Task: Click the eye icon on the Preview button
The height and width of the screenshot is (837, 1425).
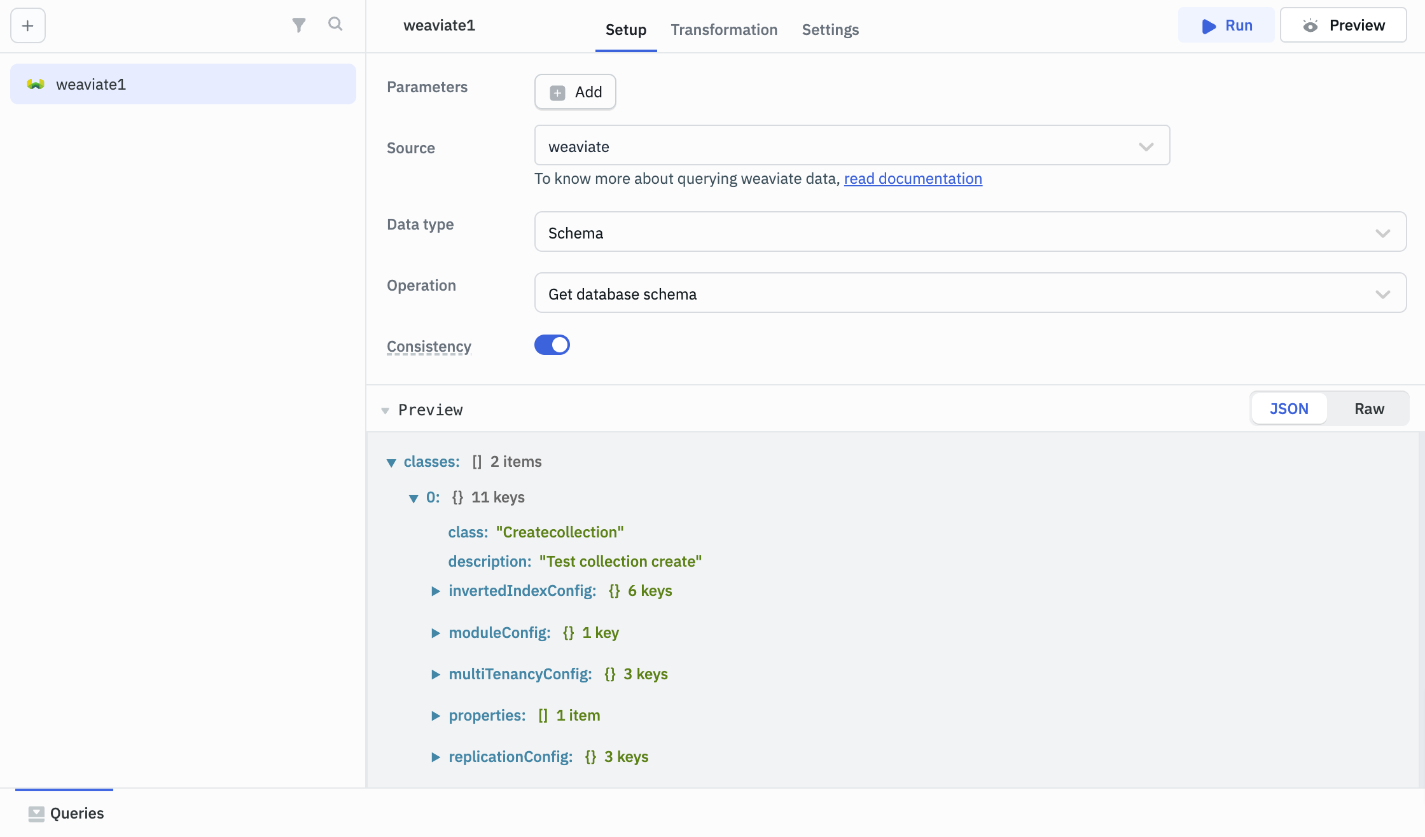Action: click(1311, 26)
